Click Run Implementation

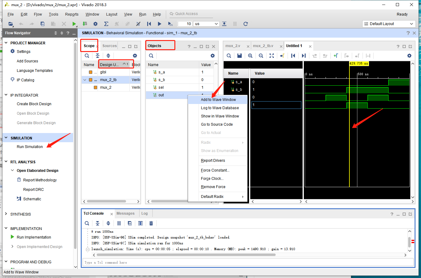[x=34, y=237]
